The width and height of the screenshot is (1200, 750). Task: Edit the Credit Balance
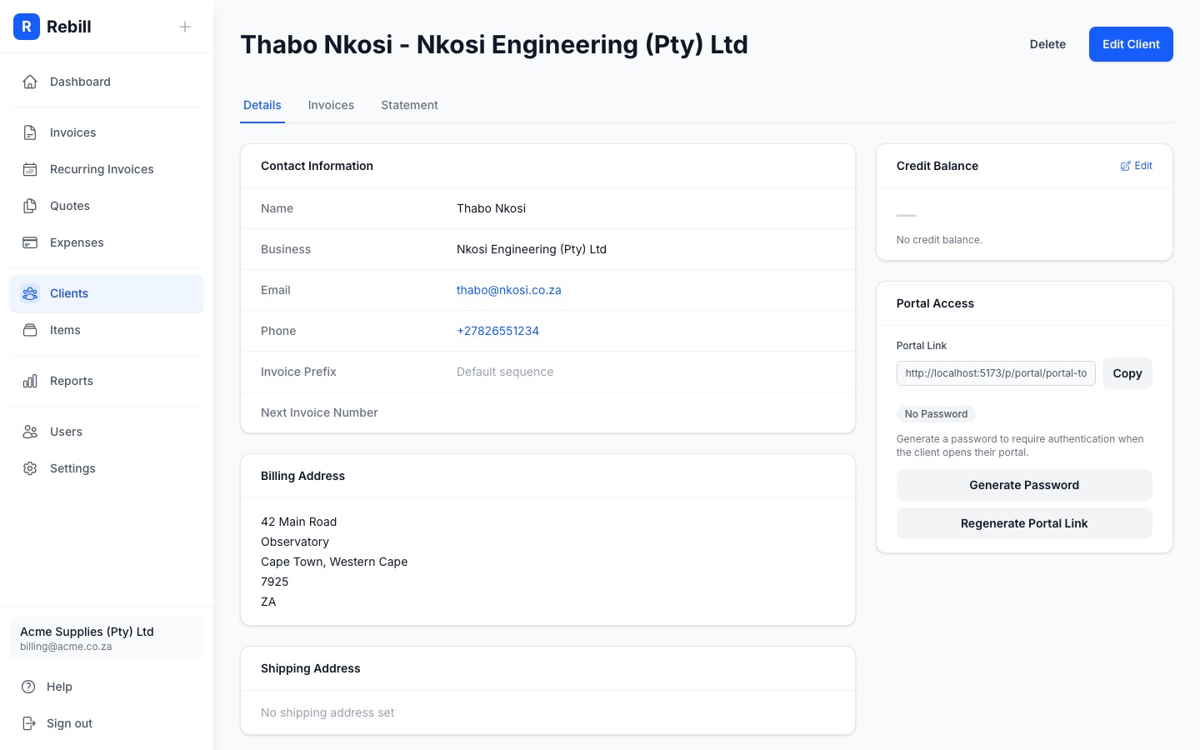tap(1136, 166)
